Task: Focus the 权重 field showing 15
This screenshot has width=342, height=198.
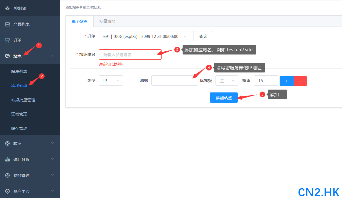Action: [266, 81]
